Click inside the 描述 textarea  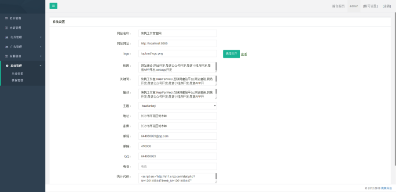(x=177, y=94)
